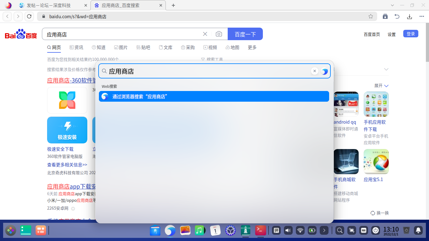Close the 发帖-论坛-深度科技 tab
Screen dimensions: 429x241
point(86,5)
